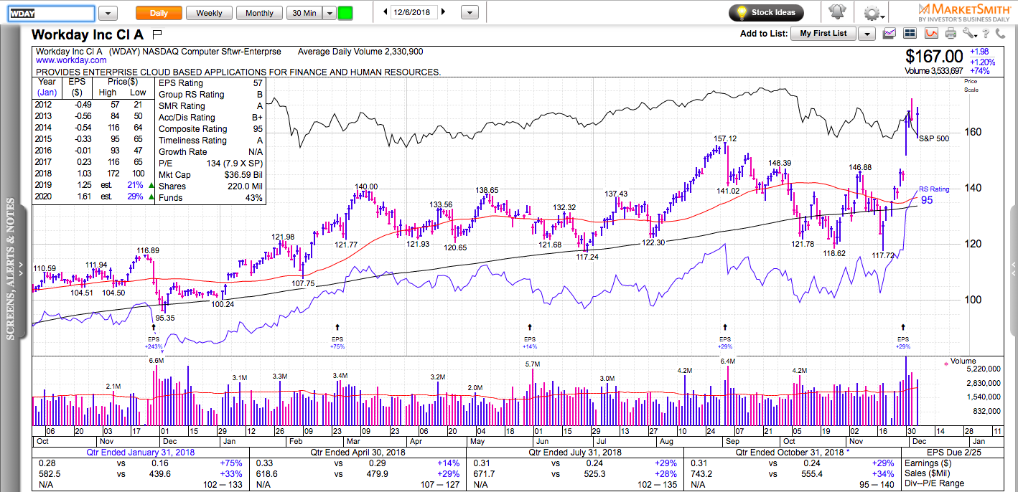Screen dimensions: 1018x492
Task: Click the Qtr Ended January 31, 2018 header
Action: [140, 453]
